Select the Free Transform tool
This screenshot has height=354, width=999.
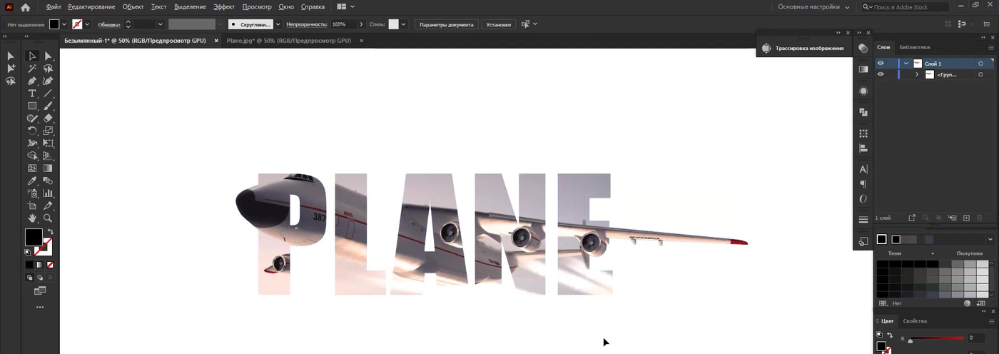(48, 143)
